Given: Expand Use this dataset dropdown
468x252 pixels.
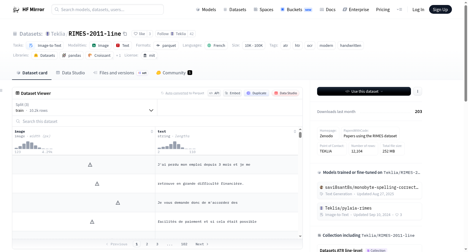Looking at the screenshot, I should pyautogui.click(x=364, y=91).
